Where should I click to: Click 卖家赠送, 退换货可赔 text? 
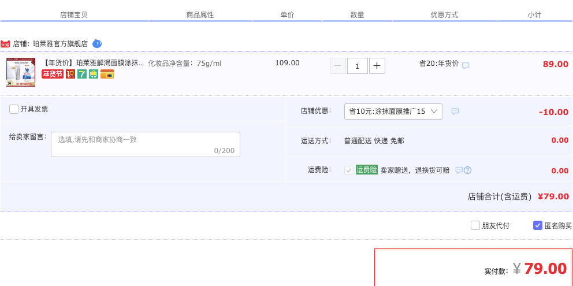point(415,170)
